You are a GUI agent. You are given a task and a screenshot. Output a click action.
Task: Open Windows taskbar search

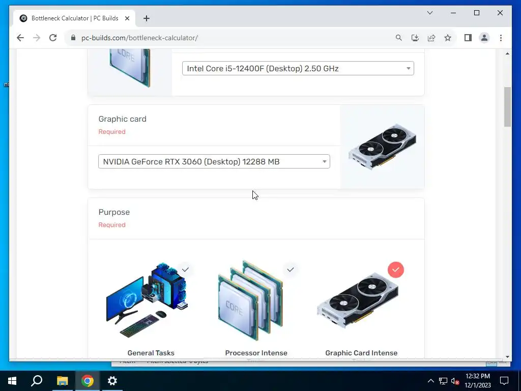pyautogui.click(x=37, y=381)
